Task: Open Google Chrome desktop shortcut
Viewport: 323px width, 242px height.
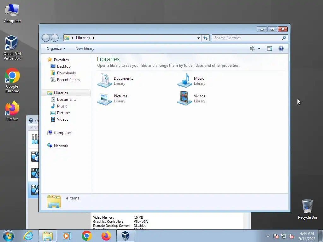Action: point(12,80)
